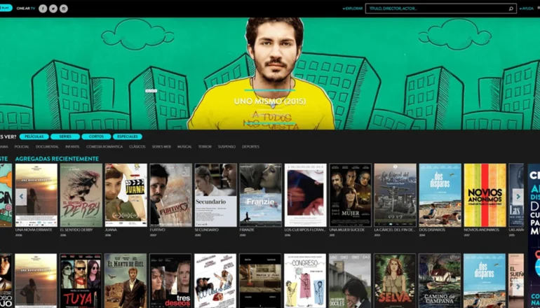Select the Clásicos genre

coord(137,147)
